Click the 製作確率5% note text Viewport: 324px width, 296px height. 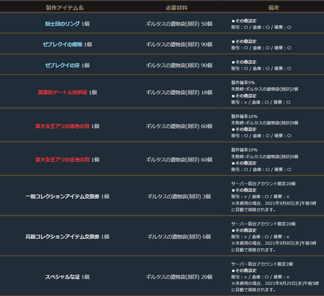(x=243, y=82)
